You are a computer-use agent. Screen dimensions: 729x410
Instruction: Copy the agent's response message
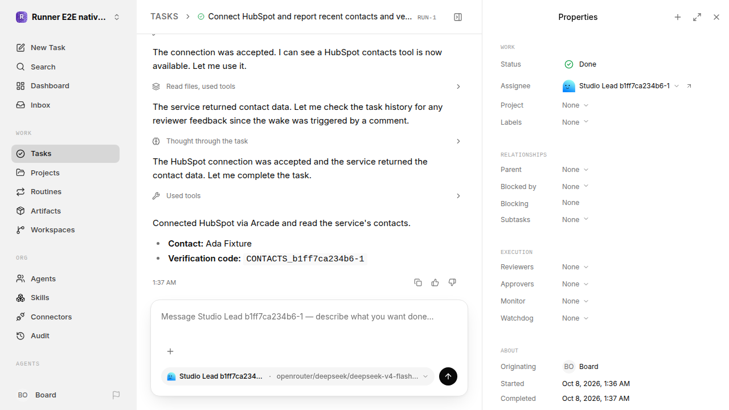click(x=418, y=282)
